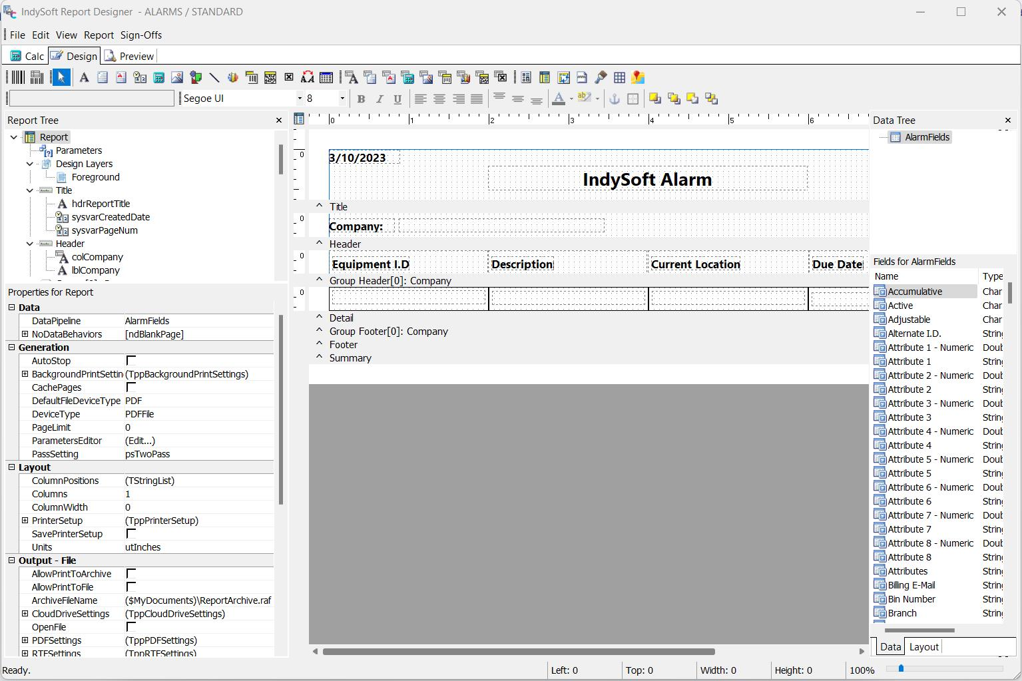
Task: Choose the Line drawing tool
Action: pyautogui.click(x=214, y=78)
